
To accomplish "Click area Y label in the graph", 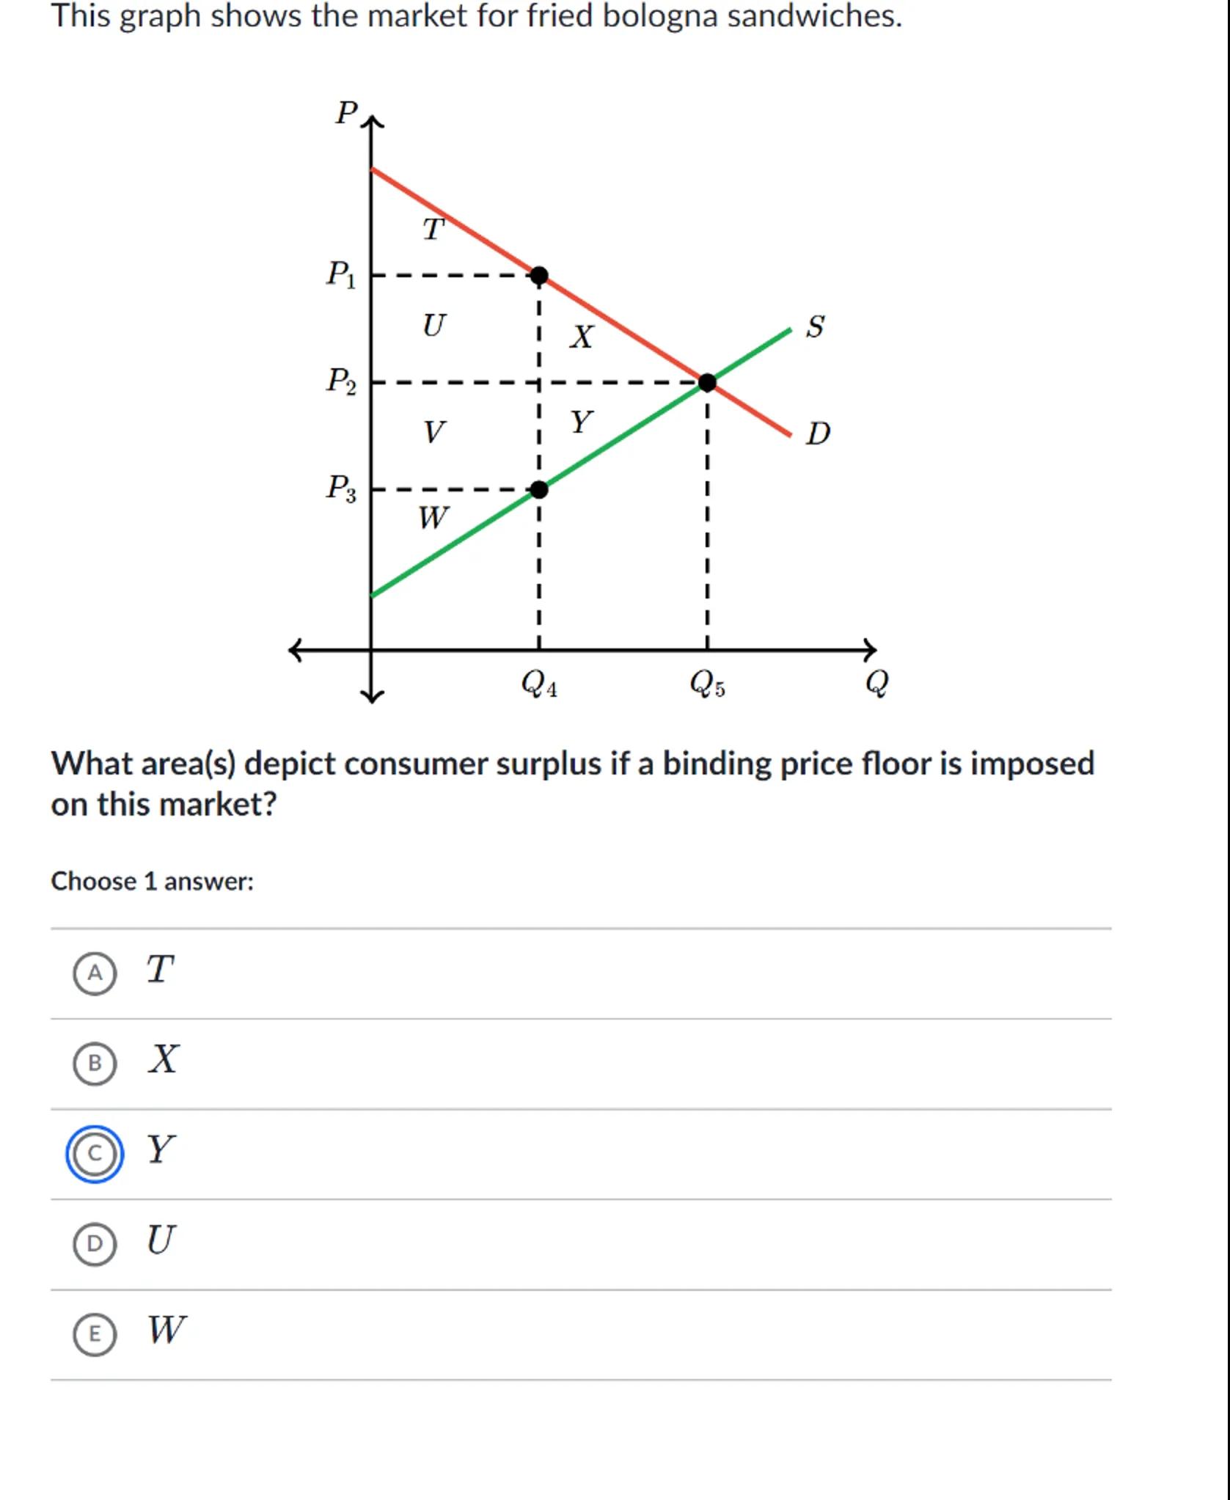I will [x=582, y=422].
